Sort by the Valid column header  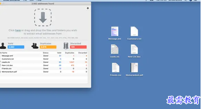tap(59, 53)
